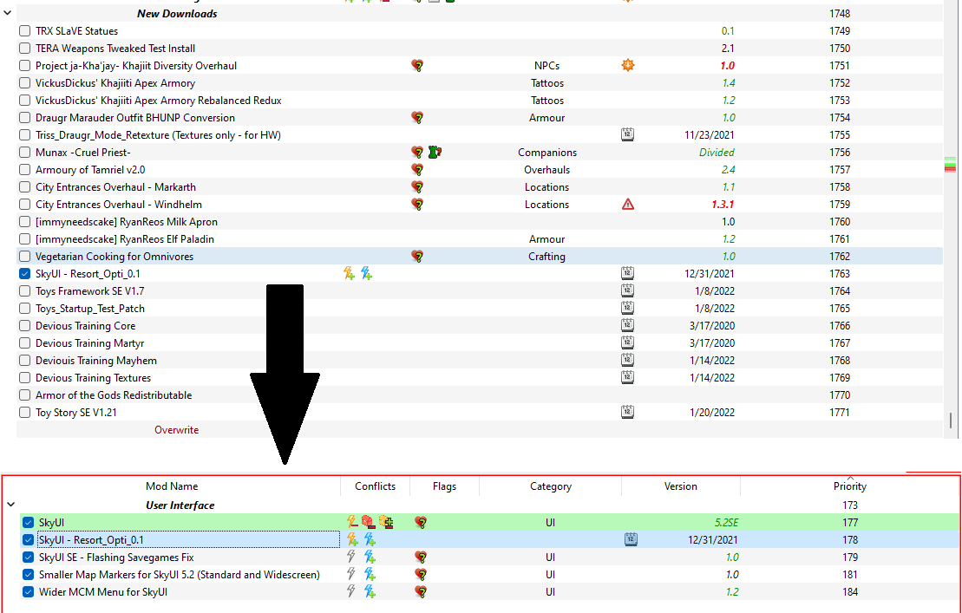The width and height of the screenshot is (962, 613).
Task: Disable the Wider MCM Menu for SkyUI checkbox
Action: tap(29, 591)
